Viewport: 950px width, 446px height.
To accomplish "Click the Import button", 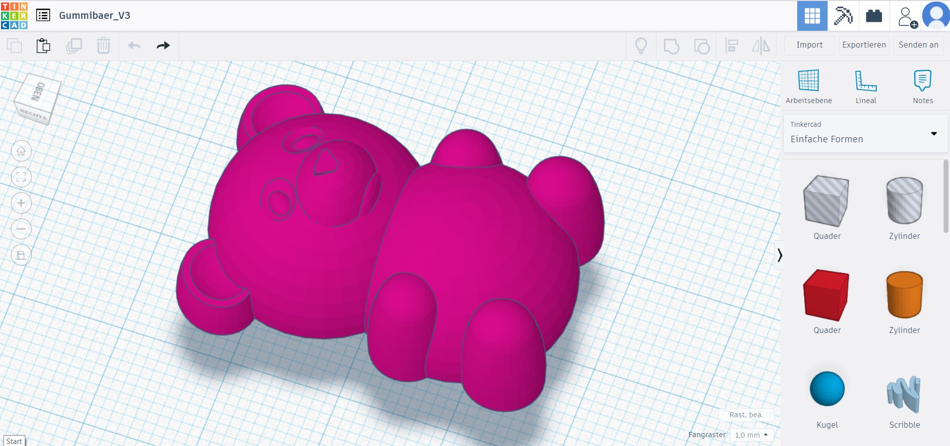I will pyautogui.click(x=809, y=45).
